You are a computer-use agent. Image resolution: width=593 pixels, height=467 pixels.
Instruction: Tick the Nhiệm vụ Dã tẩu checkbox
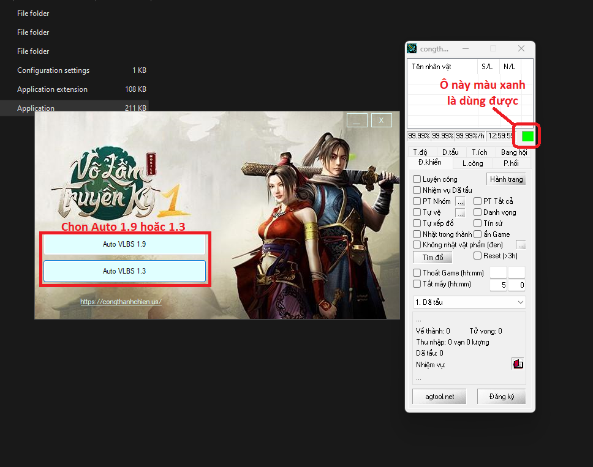[x=417, y=190]
